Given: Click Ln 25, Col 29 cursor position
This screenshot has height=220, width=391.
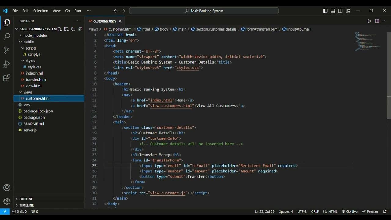Looking at the screenshot, I should click(265, 211).
